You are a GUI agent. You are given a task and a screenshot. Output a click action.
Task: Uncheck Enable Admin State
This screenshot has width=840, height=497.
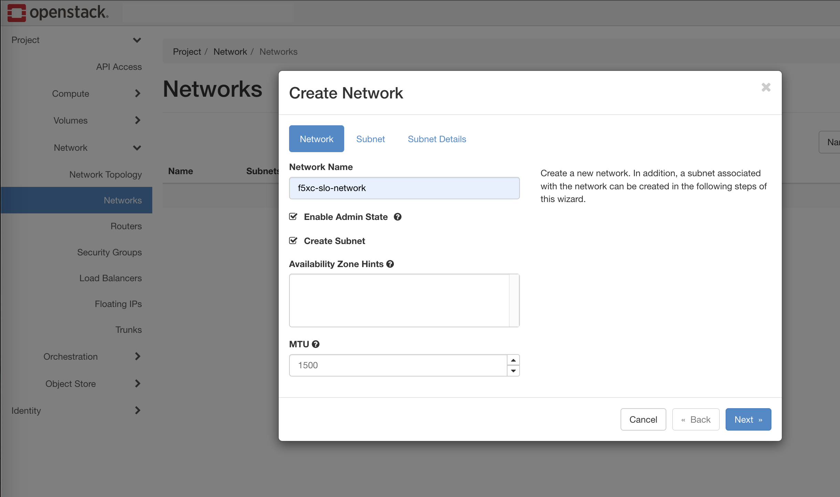pyautogui.click(x=293, y=216)
